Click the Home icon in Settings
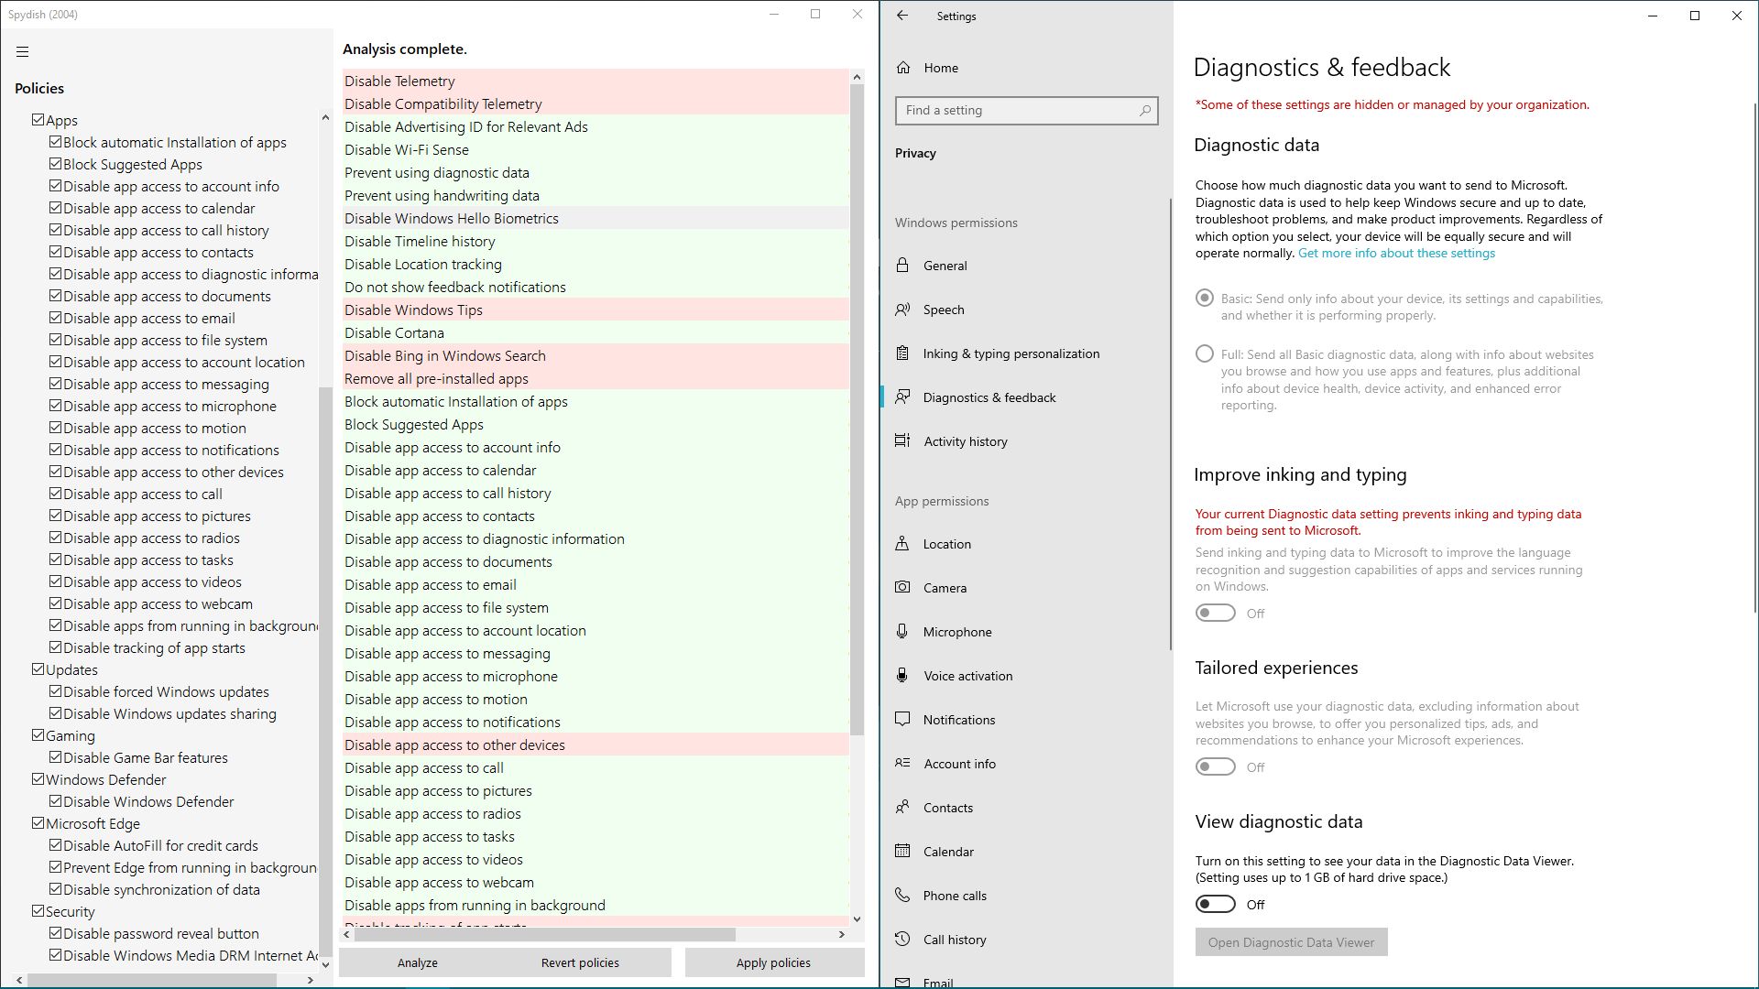 903,68
